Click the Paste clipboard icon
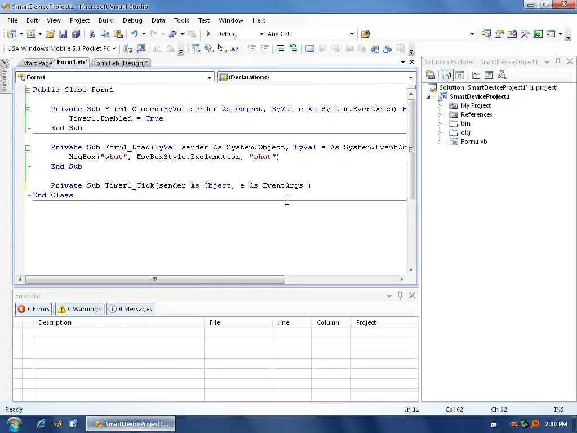This screenshot has height=433, width=577. (x=118, y=34)
